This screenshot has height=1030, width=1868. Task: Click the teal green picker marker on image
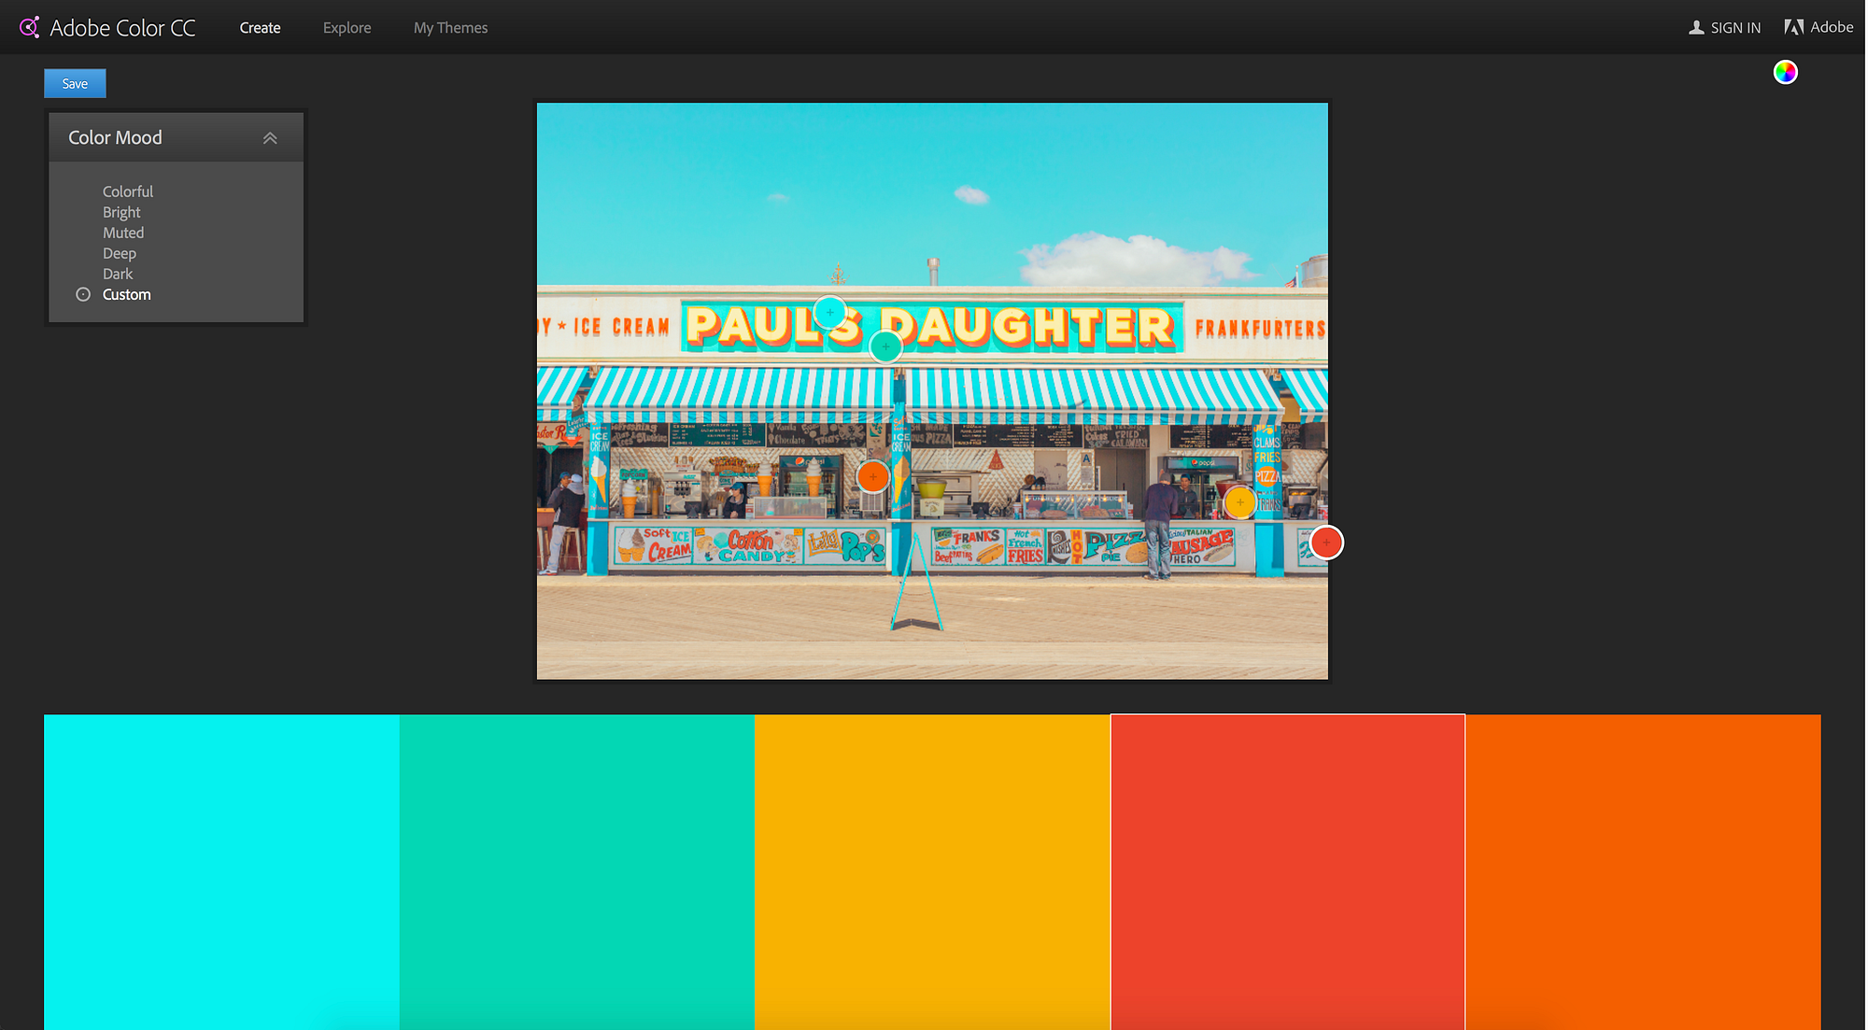[x=885, y=347]
